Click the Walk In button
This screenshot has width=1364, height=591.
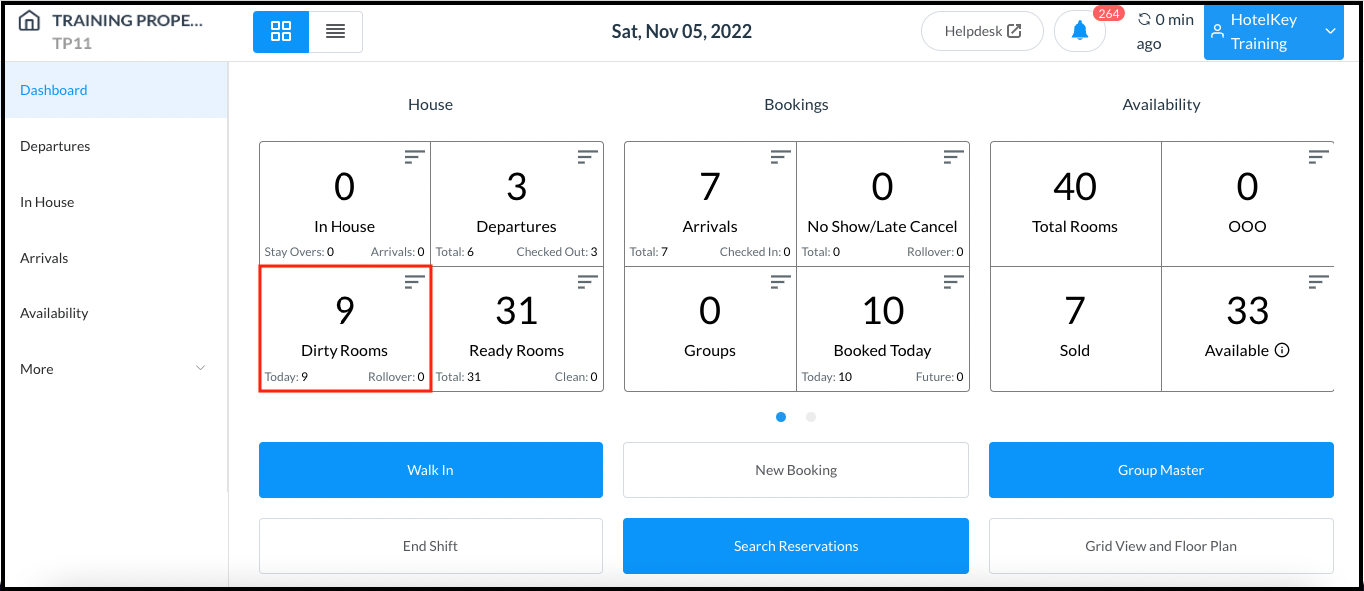[430, 470]
